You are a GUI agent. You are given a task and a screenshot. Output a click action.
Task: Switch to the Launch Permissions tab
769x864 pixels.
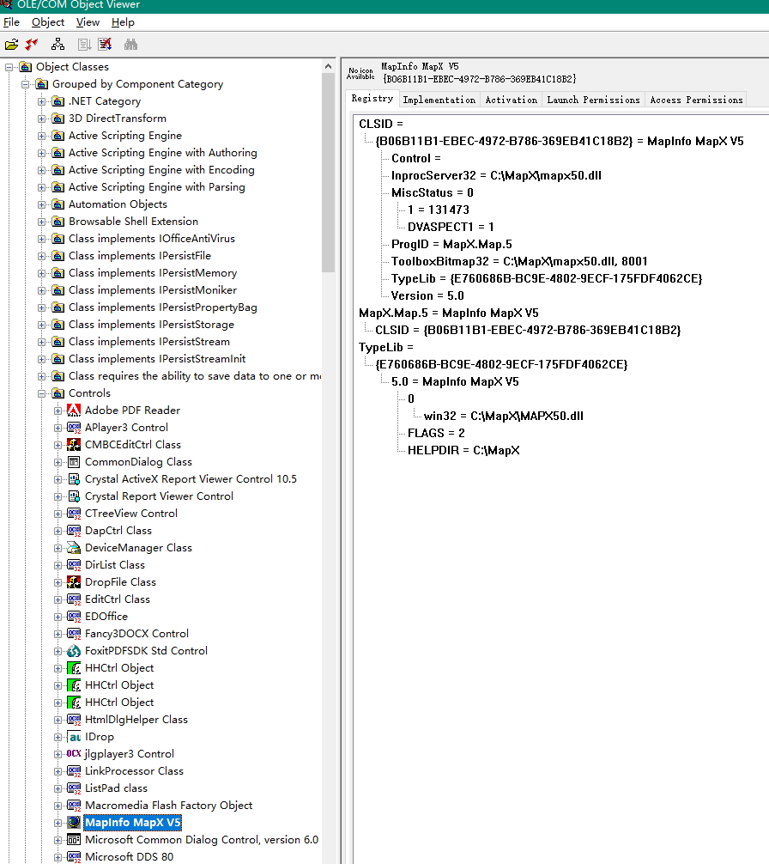[593, 100]
